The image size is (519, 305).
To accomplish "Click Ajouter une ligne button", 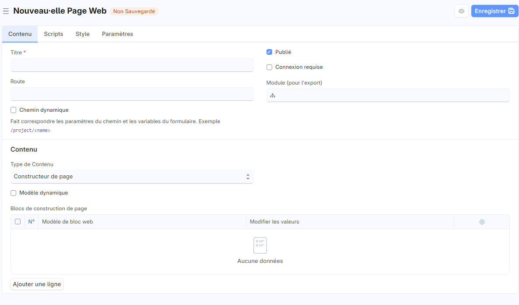I will (x=37, y=284).
